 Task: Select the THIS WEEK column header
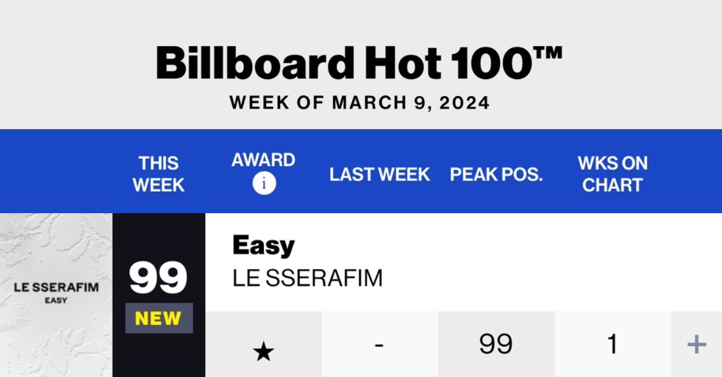159,174
